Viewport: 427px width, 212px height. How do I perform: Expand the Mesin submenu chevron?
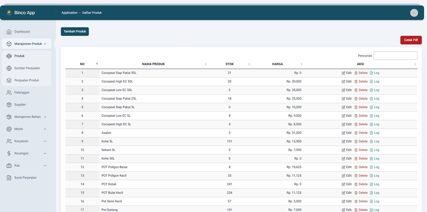pyautogui.click(x=45, y=129)
